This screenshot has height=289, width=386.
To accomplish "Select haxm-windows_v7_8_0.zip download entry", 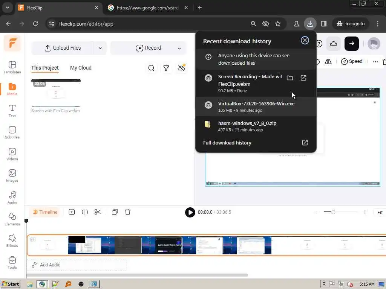I will 256,126.
